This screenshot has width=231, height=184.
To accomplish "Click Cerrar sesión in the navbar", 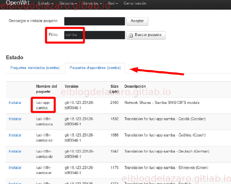I will (135, 3).
